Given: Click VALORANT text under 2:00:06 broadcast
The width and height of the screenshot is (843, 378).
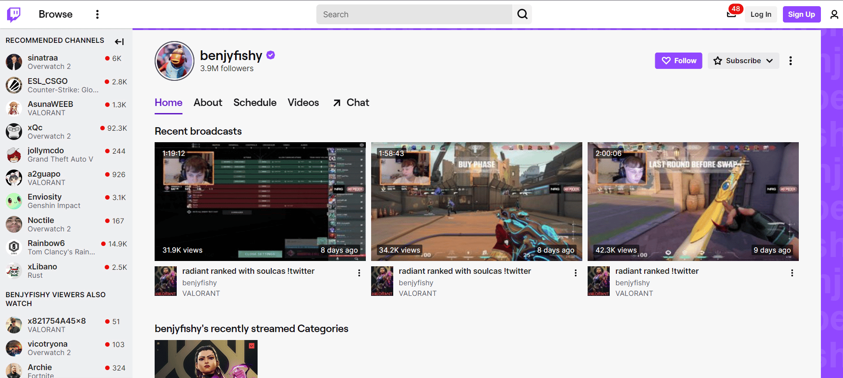Looking at the screenshot, I should 634,293.
